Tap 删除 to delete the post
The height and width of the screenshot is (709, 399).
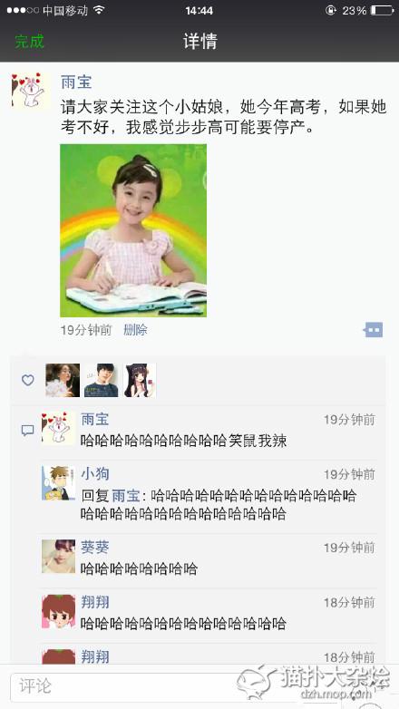click(x=135, y=330)
